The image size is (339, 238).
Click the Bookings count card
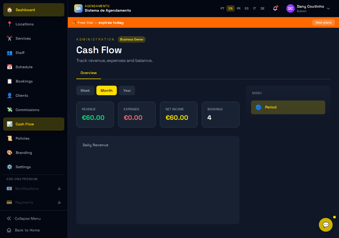pyautogui.click(x=221, y=115)
